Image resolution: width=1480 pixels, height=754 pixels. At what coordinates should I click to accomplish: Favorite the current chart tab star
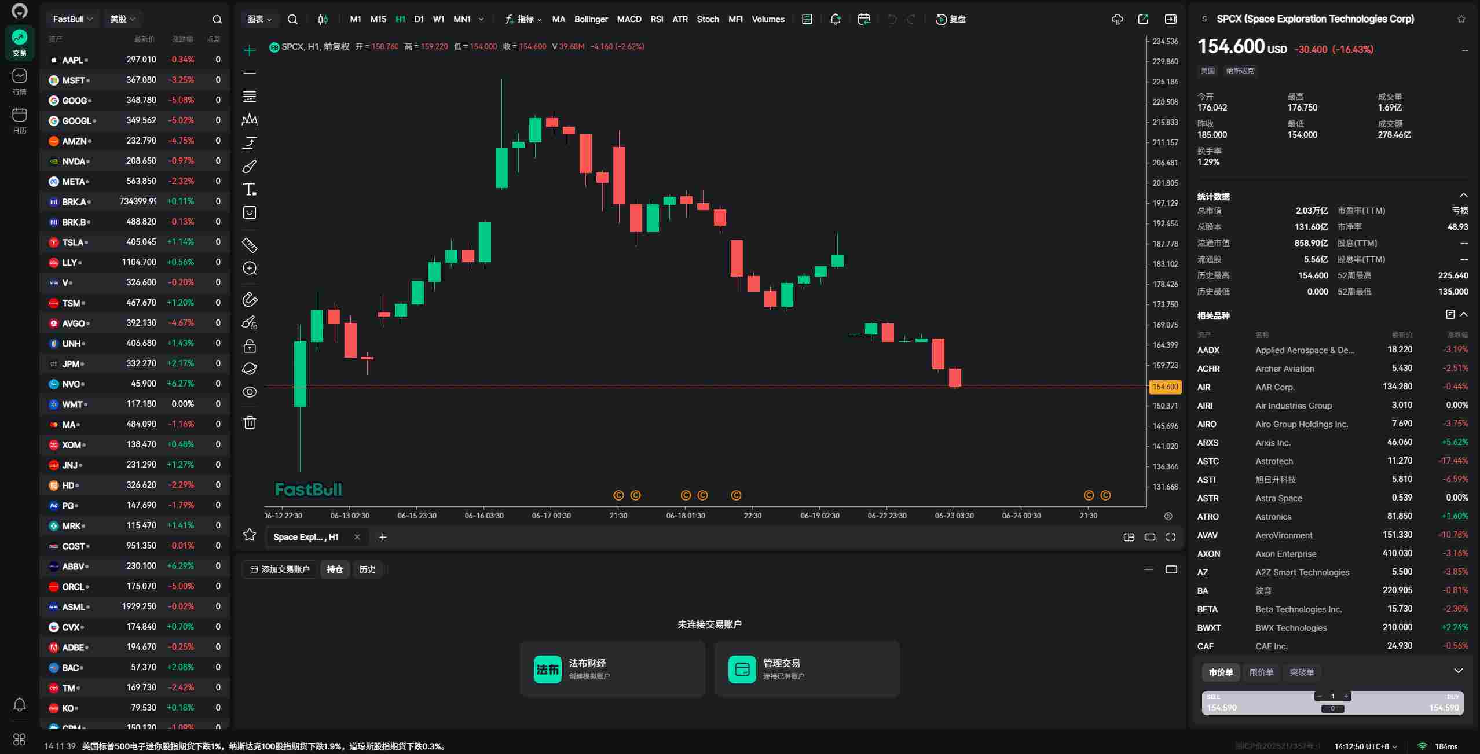250,535
